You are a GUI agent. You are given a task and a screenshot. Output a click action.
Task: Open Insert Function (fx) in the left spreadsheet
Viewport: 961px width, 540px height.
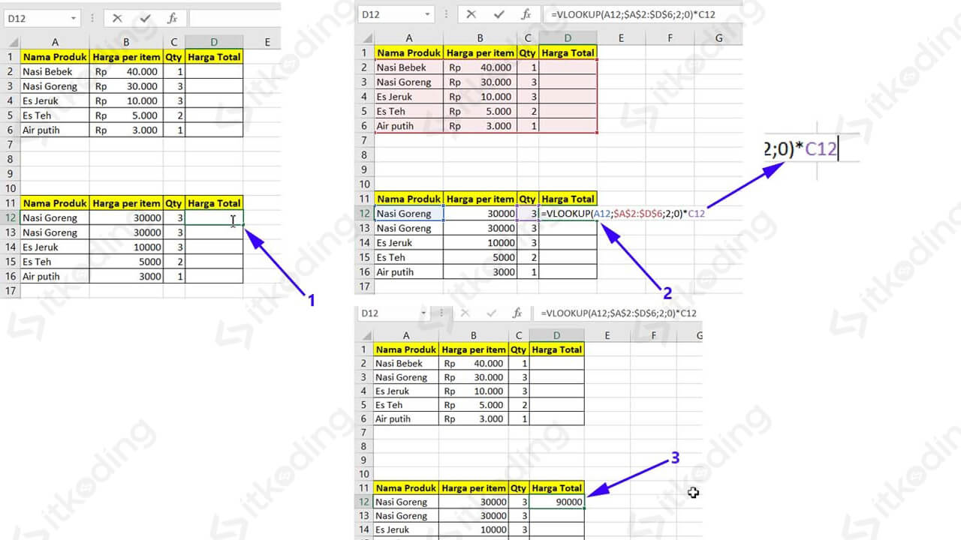click(172, 19)
